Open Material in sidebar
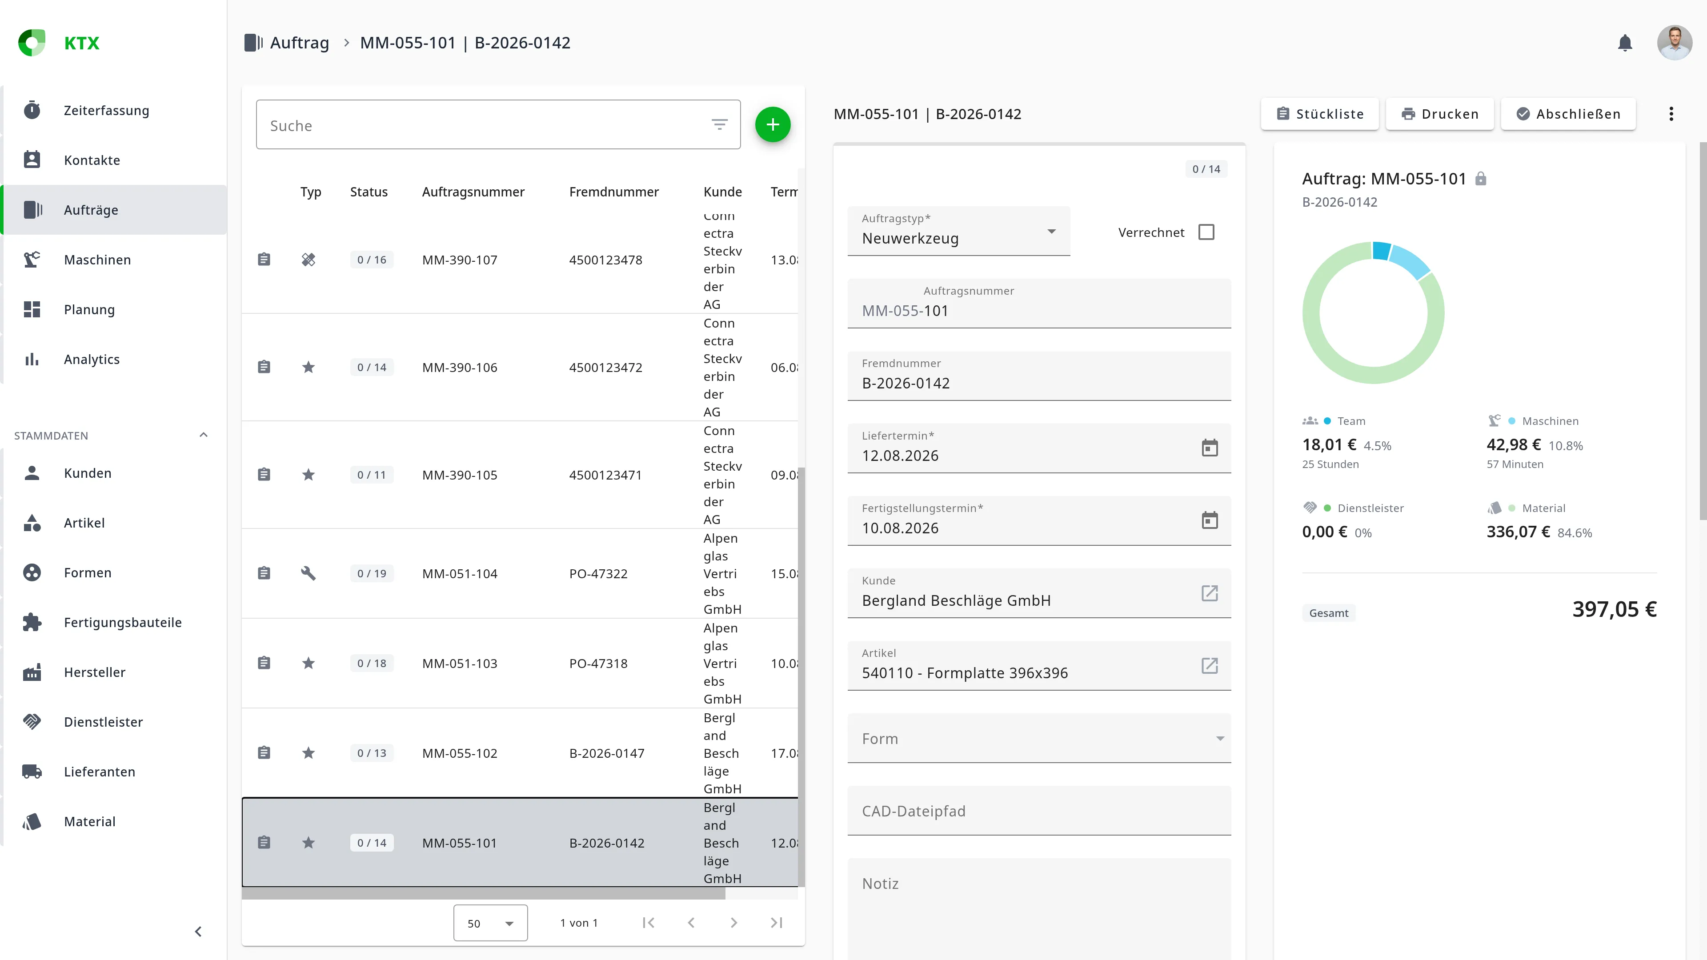1707x960 pixels. (x=114, y=821)
